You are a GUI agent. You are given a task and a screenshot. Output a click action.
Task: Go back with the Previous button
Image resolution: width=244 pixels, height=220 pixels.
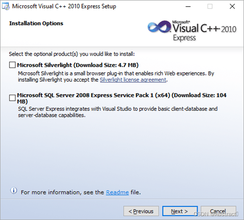(141, 211)
